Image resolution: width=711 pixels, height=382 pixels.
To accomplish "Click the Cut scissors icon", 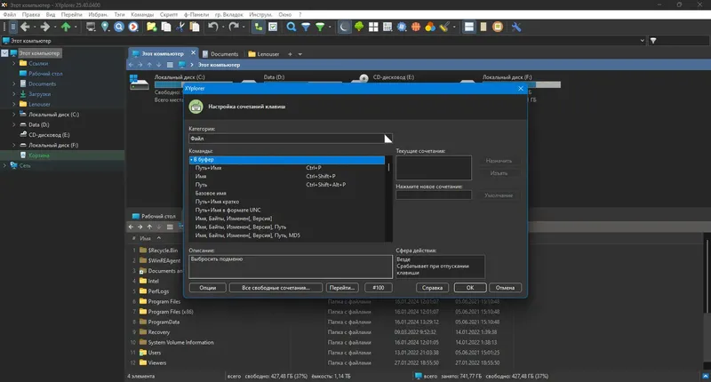I will [x=180, y=28].
